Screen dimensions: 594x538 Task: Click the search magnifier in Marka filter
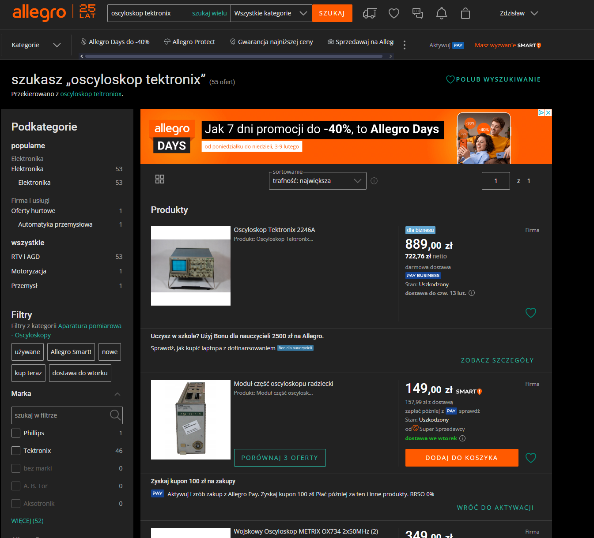pyautogui.click(x=115, y=415)
